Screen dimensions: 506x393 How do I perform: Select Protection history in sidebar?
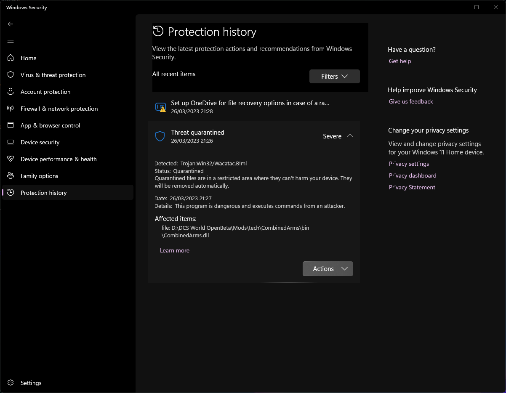(x=68, y=193)
